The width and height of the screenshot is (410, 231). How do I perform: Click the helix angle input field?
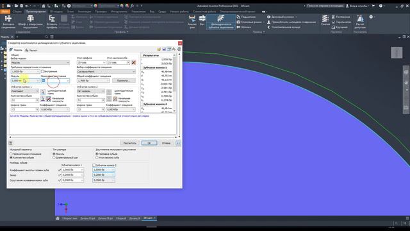pyautogui.click(x=119, y=63)
